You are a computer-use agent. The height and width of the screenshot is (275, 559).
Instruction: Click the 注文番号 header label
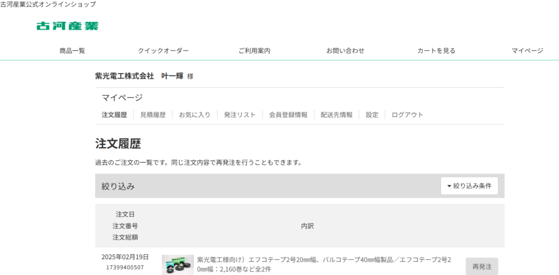coord(125,226)
